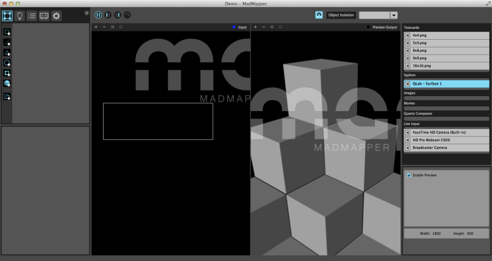This screenshot has height=261, width=492.
Task: Toggle the blue Input view indicator
Action: (x=234, y=27)
